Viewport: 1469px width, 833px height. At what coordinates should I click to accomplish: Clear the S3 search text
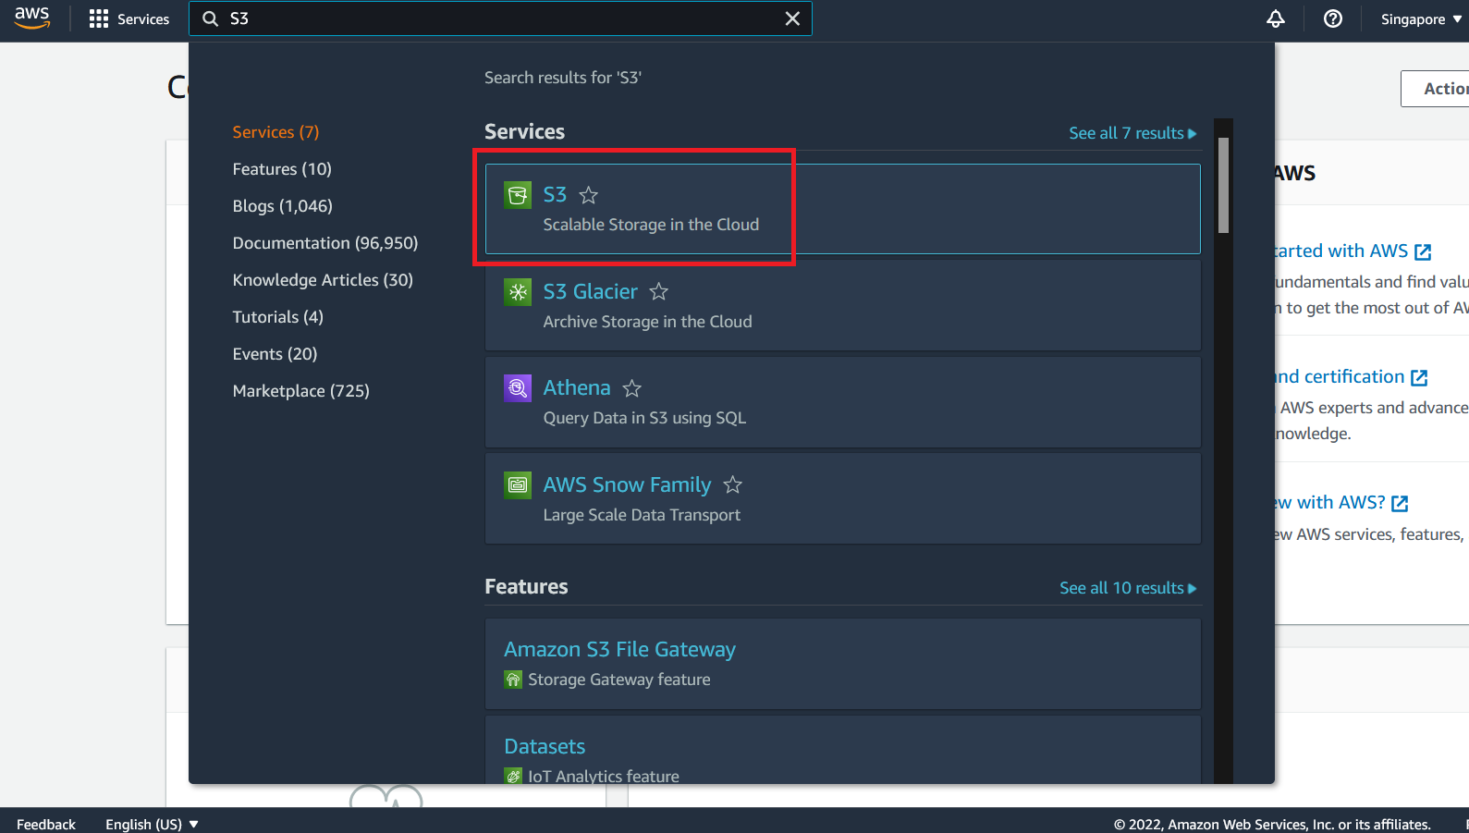pyautogui.click(x=792, y=18)
